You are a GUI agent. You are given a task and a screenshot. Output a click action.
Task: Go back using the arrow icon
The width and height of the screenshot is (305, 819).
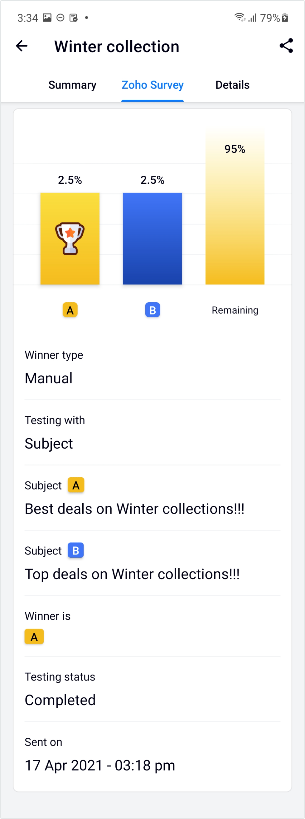click(22, 46)
